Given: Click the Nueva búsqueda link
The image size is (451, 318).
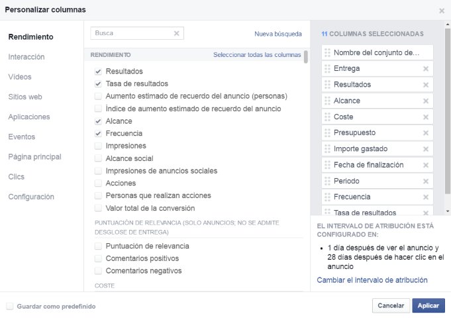Looking at the screenshot, I should pyautogui.click(x=278, y=34).
